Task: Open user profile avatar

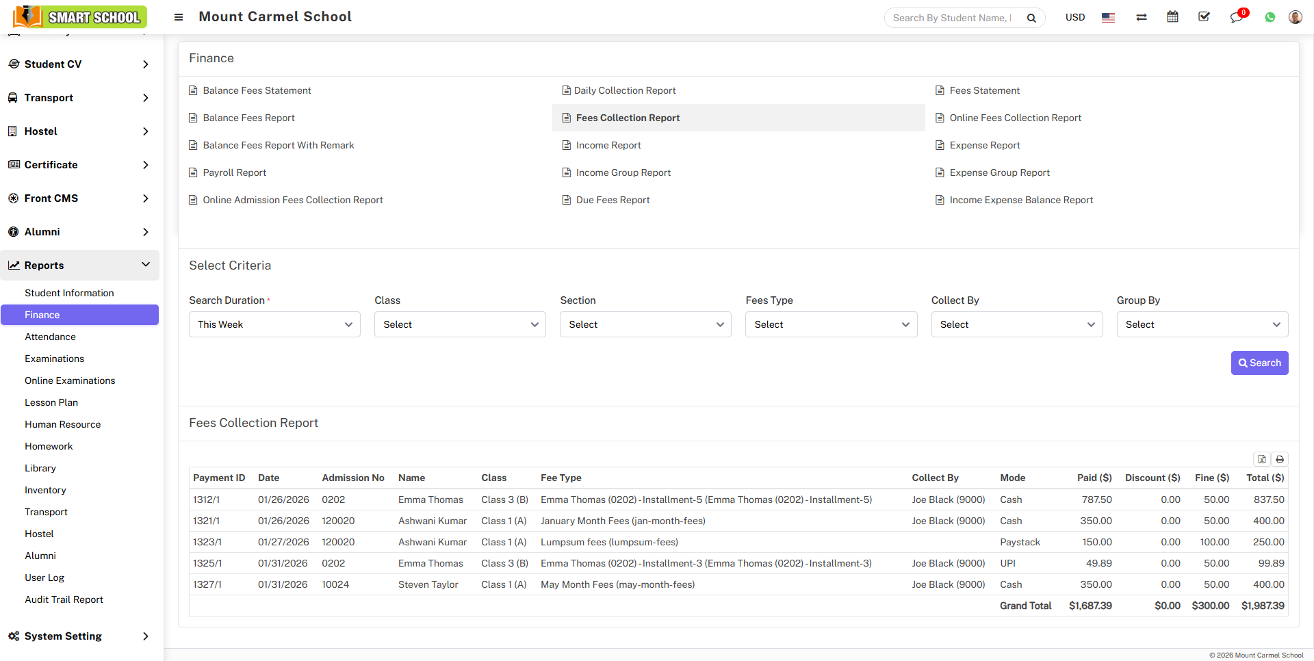Action: [1295, 17]
